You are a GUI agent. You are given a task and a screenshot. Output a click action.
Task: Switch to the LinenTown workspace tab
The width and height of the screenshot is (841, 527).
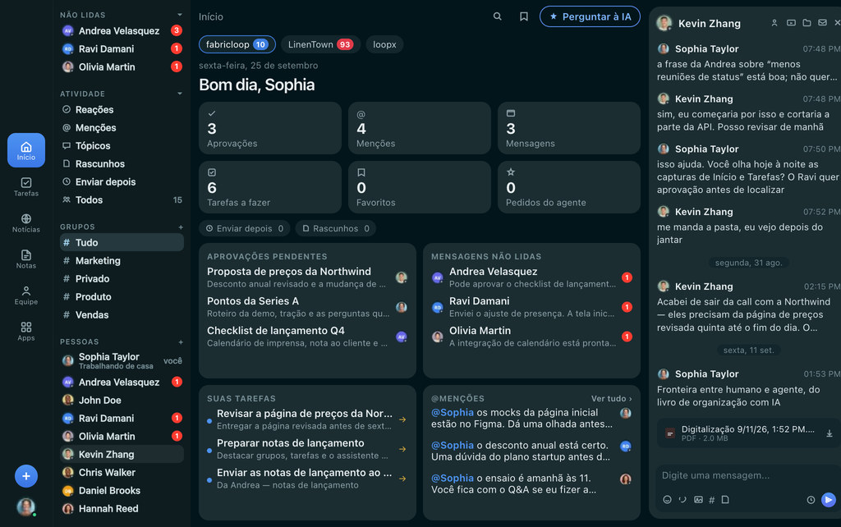320,44
